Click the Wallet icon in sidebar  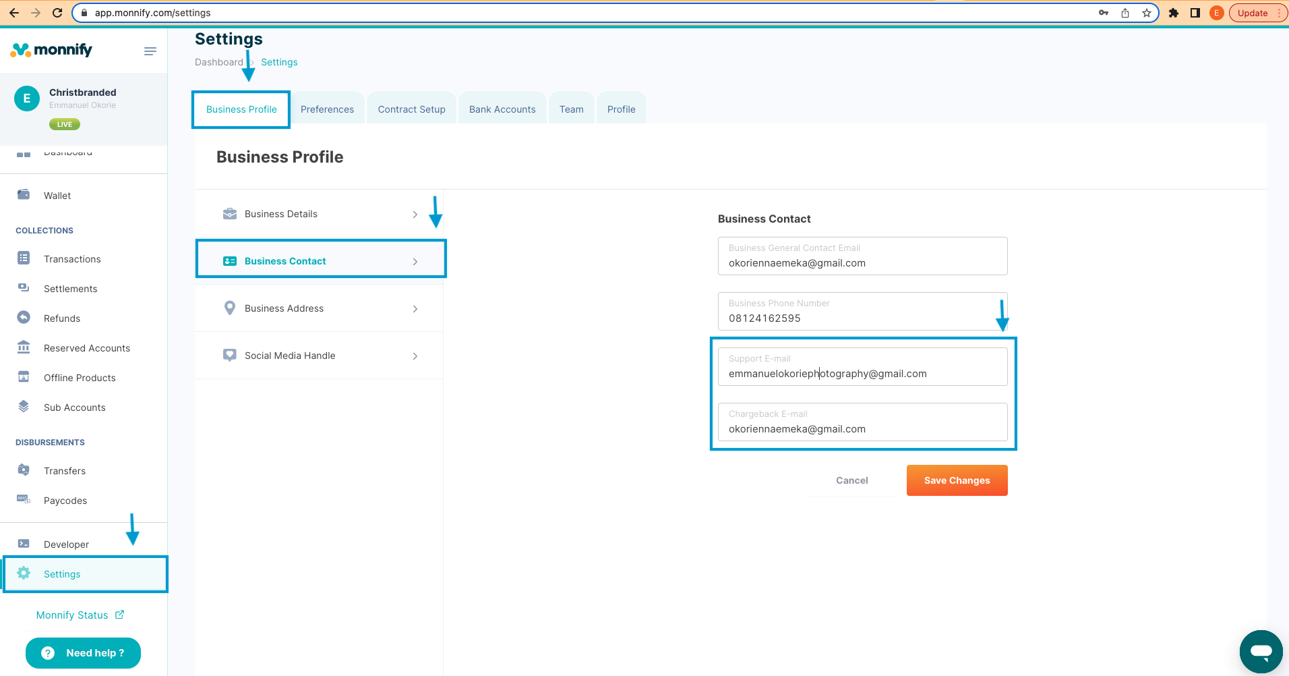tap(24, 195)
